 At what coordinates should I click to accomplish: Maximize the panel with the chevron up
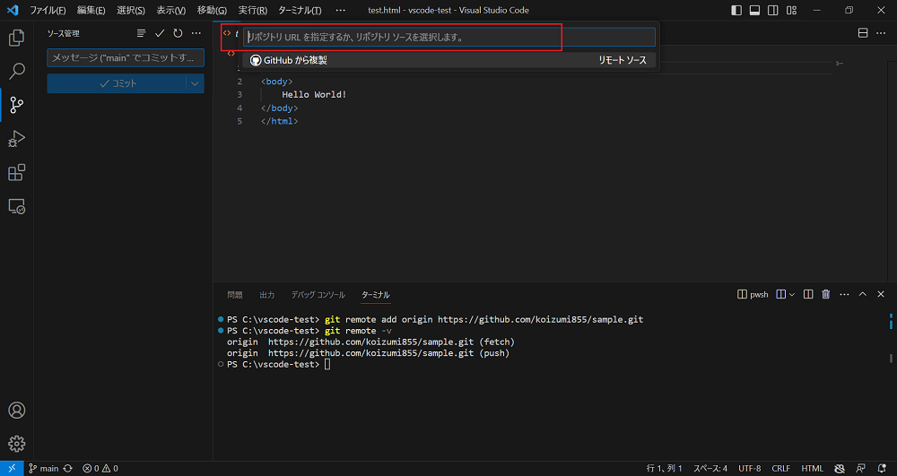863,294
